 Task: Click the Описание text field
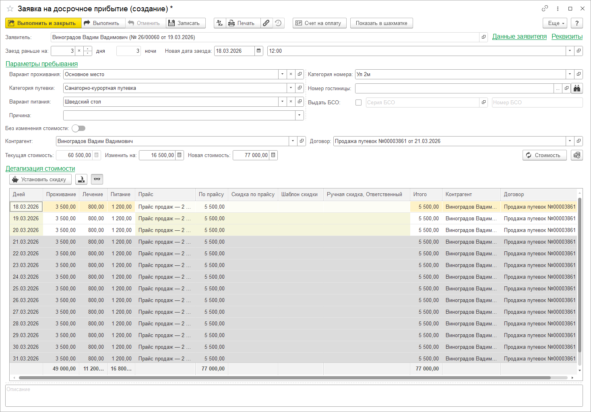pos(294,396)
